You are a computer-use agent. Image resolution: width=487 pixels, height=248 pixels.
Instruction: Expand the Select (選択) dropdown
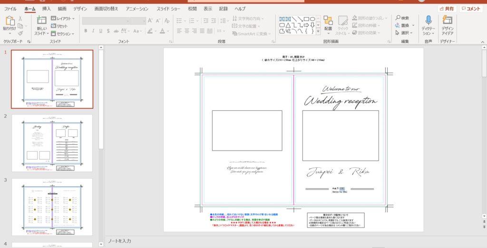pyautogui.click(x=404, y=33)
